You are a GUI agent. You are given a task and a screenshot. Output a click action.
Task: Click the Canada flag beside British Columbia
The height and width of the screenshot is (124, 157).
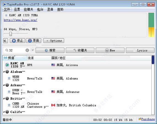coord(53,105)
